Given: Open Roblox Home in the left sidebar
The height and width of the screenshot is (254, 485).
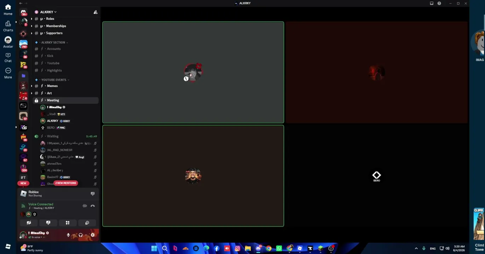Looking at the screenshot, I should pyautogui.click(x=8, y=10).
